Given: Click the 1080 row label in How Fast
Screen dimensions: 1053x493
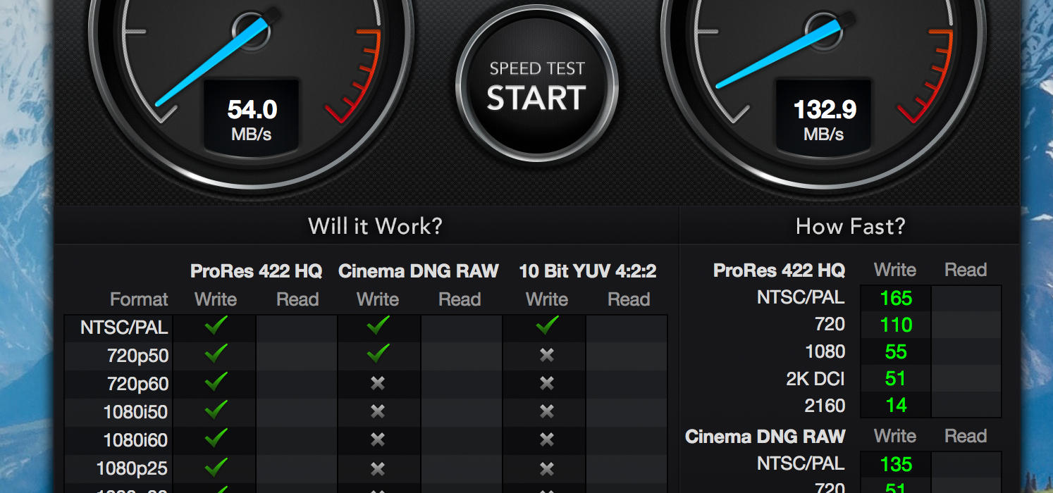Looking at the screenshot, I should point(825,352).
